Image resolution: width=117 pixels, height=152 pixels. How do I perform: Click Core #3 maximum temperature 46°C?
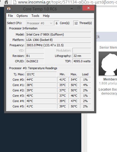pos(74,96)
